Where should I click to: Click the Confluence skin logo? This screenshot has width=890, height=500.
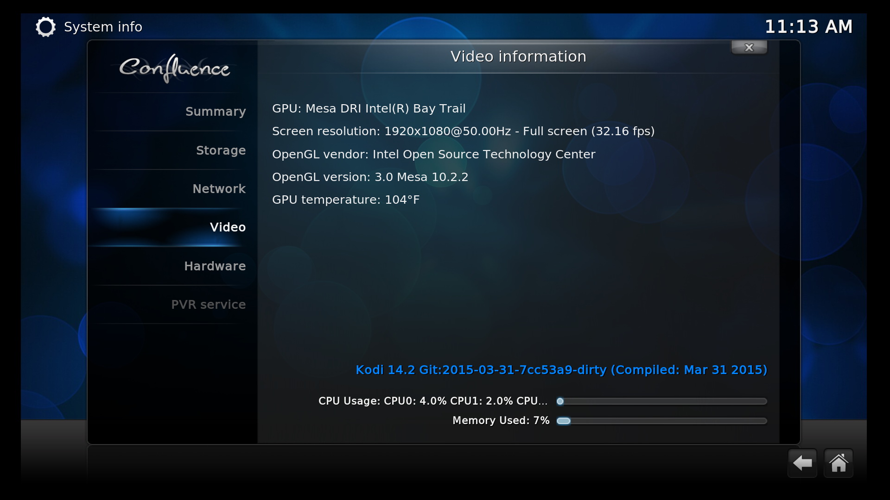point(175,69)
